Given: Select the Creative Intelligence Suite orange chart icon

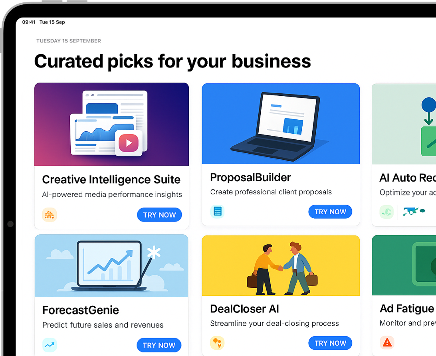Looking at the screenshot, I should (50, 215).
